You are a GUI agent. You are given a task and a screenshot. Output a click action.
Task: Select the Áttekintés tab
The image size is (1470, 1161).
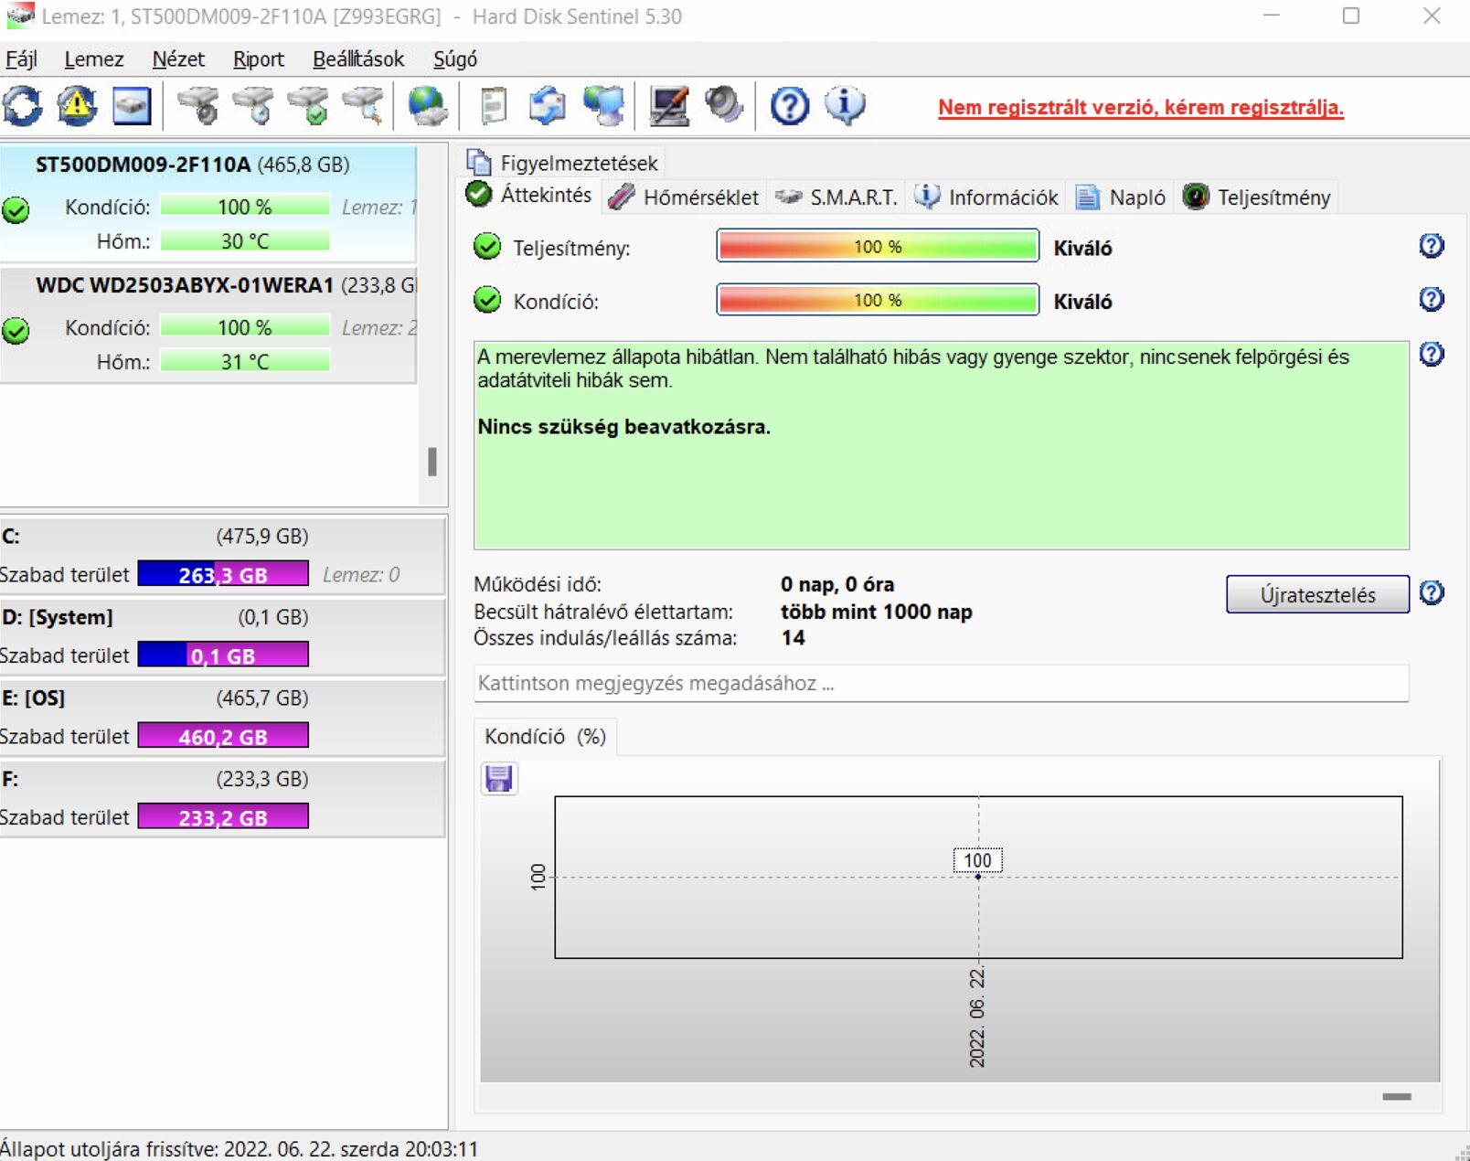(530, 195)
